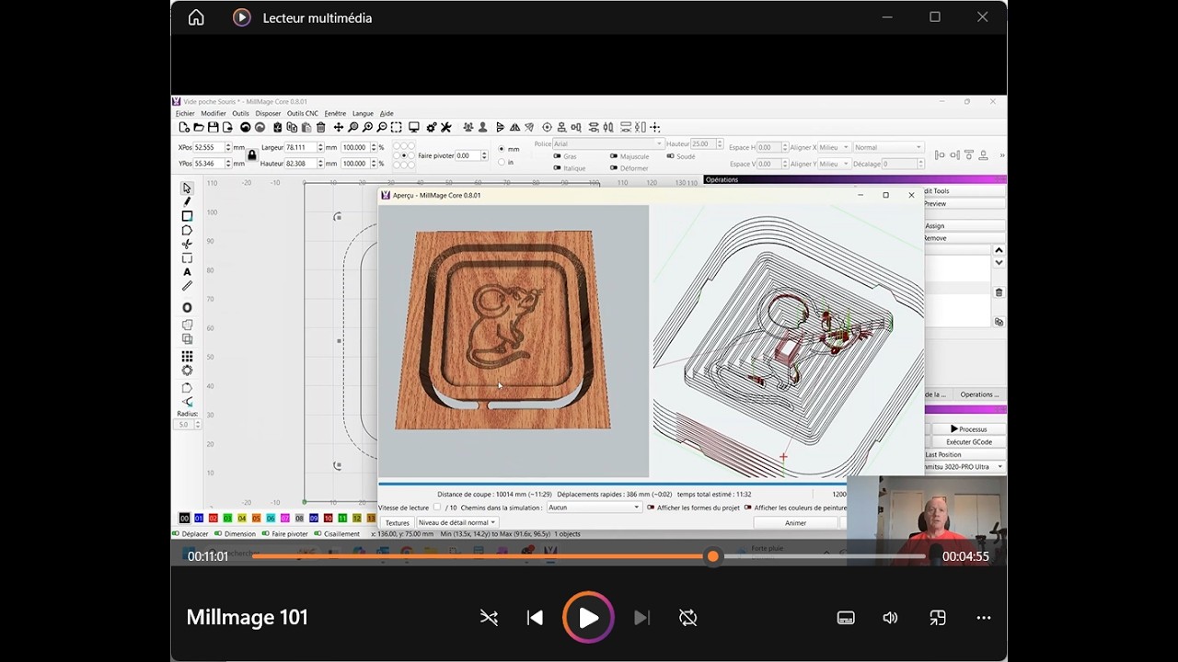Open the Modifier menu
The width and height of the screenshot is (1178, 662).
tap(214, 113)
